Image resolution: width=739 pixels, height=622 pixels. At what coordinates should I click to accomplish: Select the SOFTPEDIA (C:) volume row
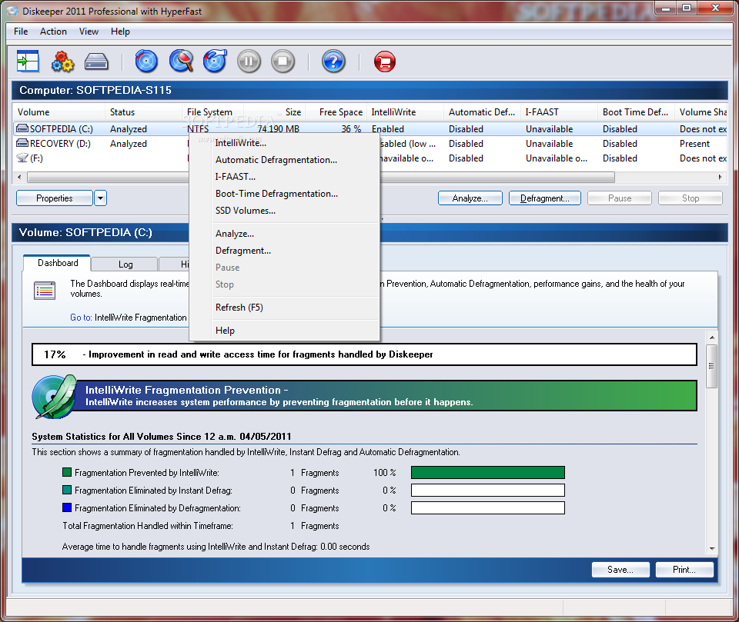click(x=370, y=128)
